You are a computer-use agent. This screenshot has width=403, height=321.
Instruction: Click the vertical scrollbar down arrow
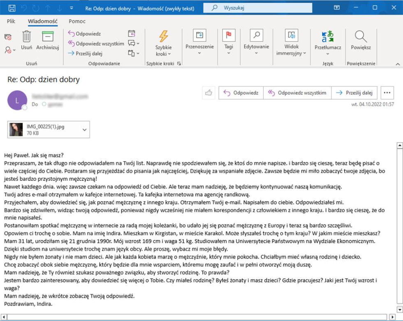tap(400, 309)
